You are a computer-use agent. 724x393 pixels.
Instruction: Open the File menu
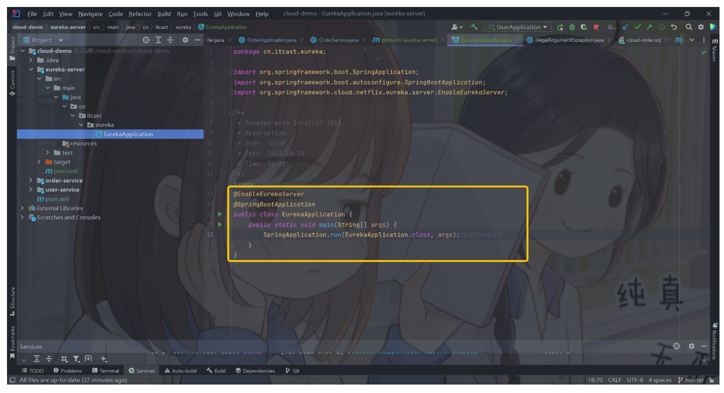(x=32, y=13)
